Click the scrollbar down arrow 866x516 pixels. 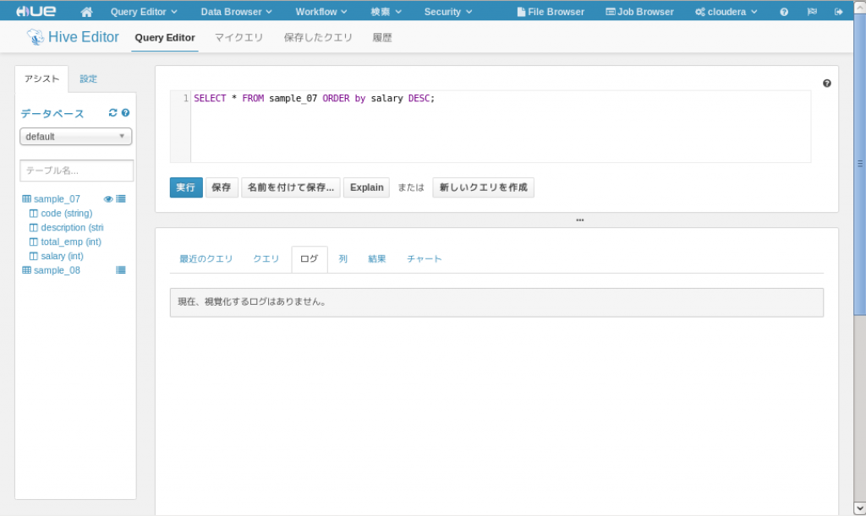coord(860,508)
